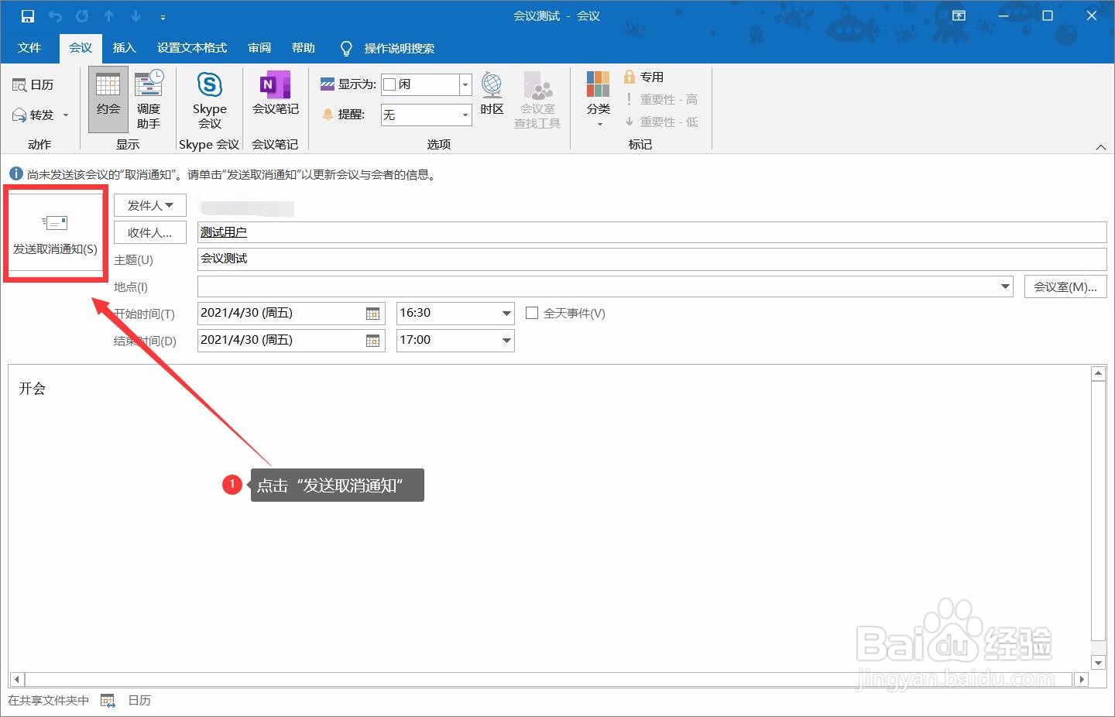The image size is (1115, 717).
Task: Toggle 重要性 - 高 flag
Action: pyautogui.click(x=662, y=99)
